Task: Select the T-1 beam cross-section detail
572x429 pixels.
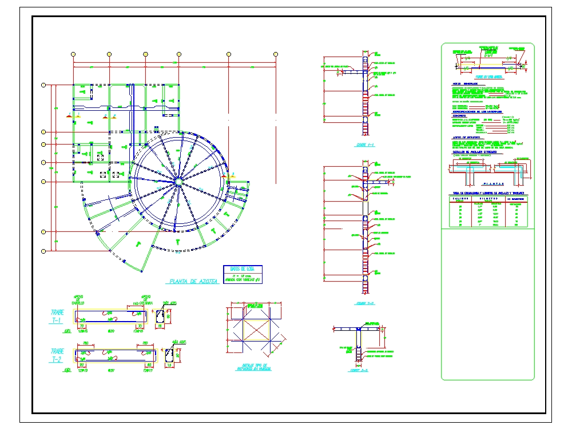Action: click(x=160, y=316)
